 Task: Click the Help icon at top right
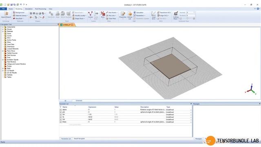(258, 9)
